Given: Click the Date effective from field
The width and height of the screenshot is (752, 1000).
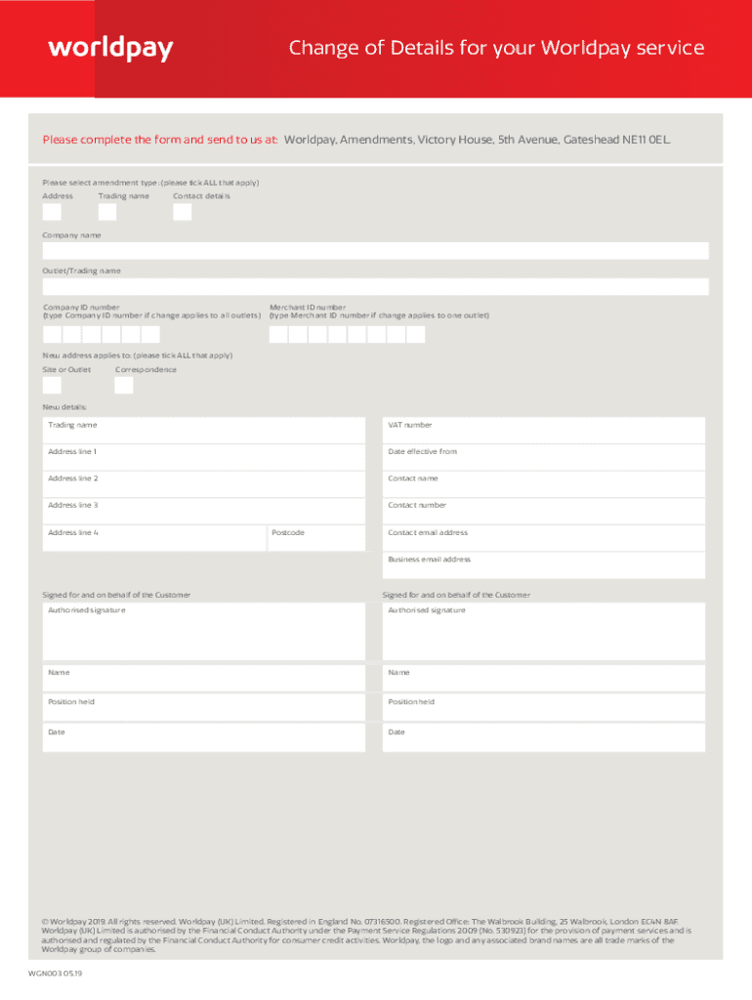Looking at the screenshot, I should [543, 457].
